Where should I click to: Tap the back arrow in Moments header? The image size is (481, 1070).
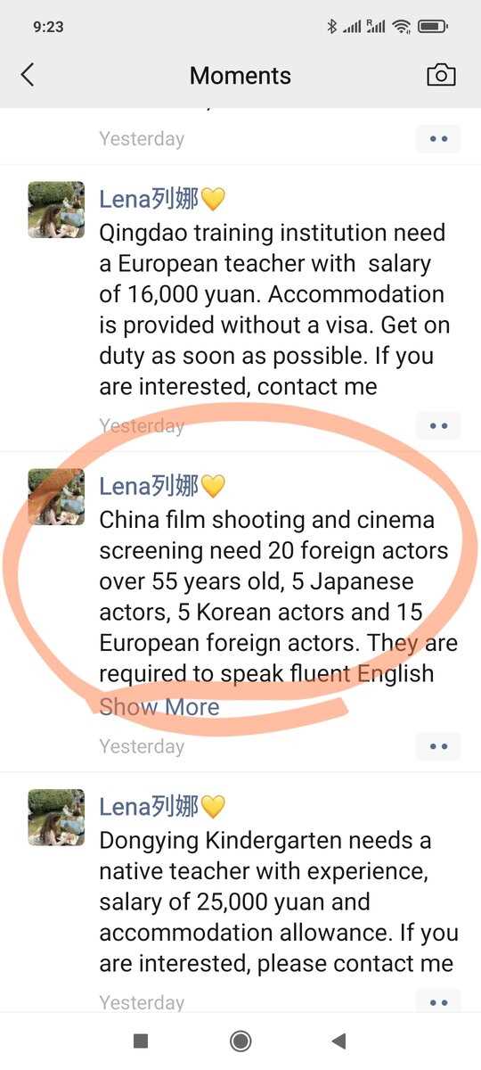click(28, 75)
